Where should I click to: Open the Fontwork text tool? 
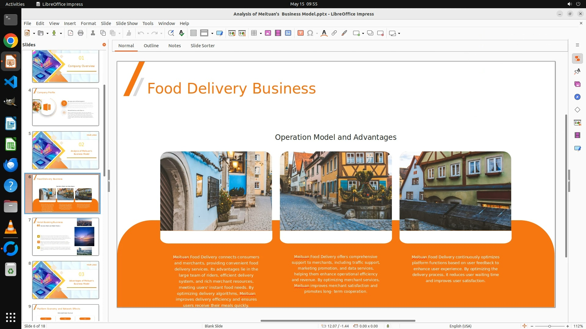[324, 33]
